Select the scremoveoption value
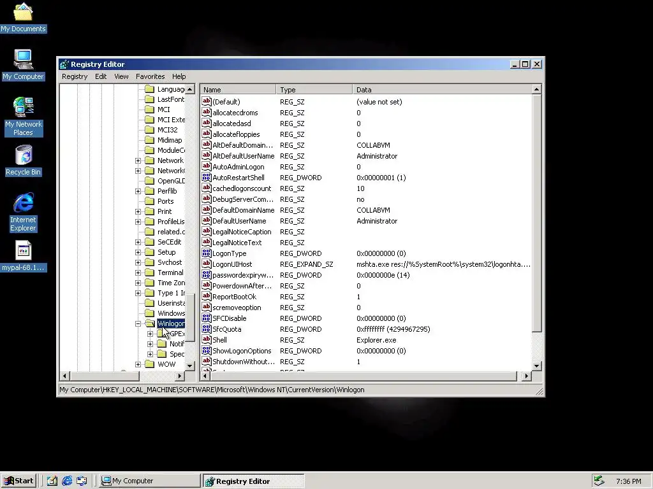Image resolution: width=653 pixels, height=489 pixels. click(x=237, y=308)
